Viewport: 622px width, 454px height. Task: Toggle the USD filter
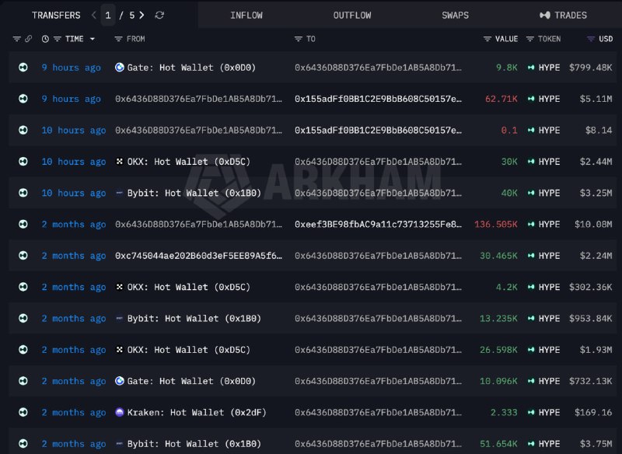pos(591,39)
